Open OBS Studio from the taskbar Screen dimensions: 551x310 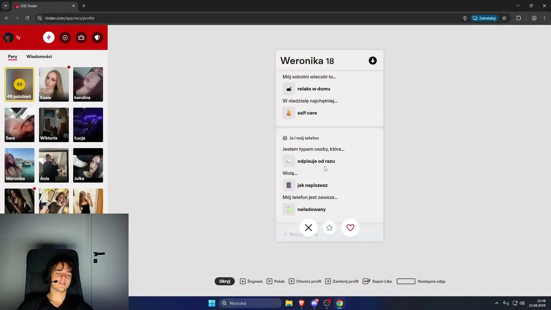click(327, 303)
